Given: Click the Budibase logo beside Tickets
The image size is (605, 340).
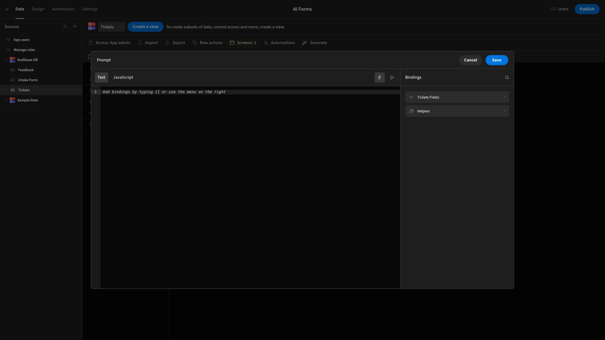Looking at the screenshot, I should click(92, 26).
